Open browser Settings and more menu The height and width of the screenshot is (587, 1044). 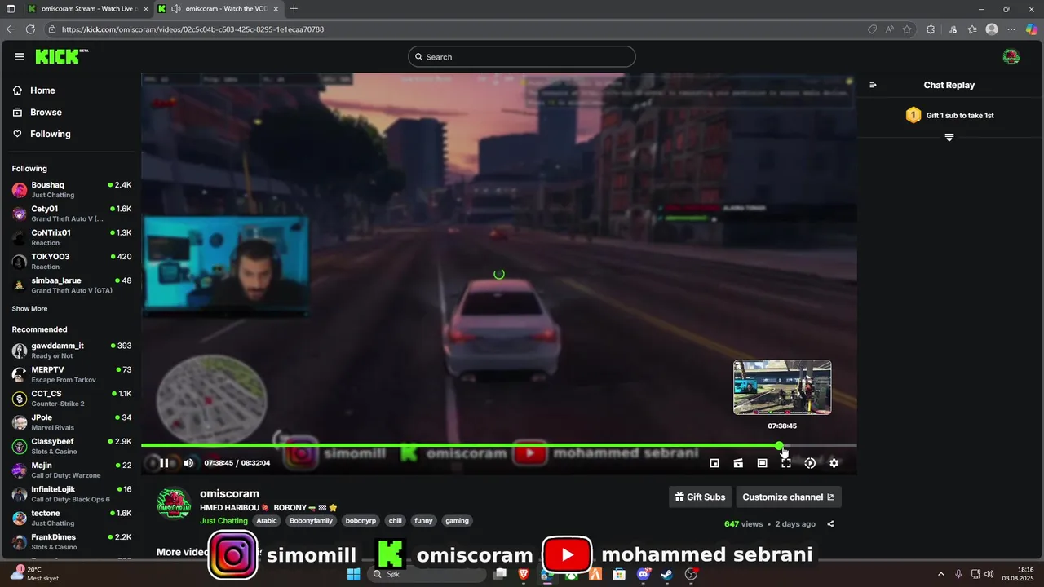click(x=1011, y=29)
